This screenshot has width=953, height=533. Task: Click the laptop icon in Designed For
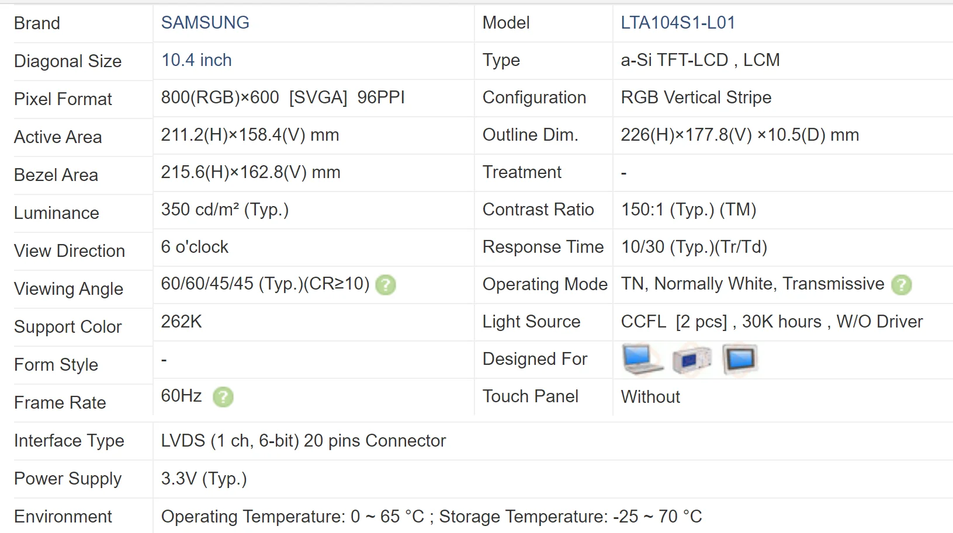click(642, 359)
